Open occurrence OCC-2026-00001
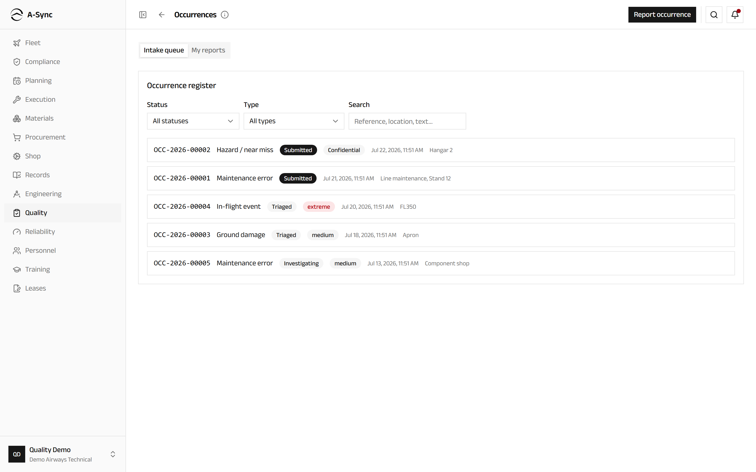This screenshot has width=756, height=472. (x=441, y=178)
